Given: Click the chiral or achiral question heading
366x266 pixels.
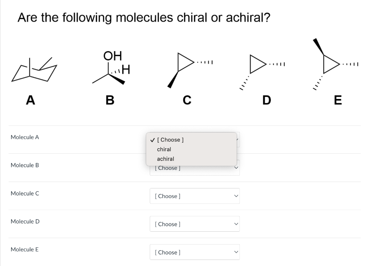Looking at the screenshot, I should (x=144, y=18).
